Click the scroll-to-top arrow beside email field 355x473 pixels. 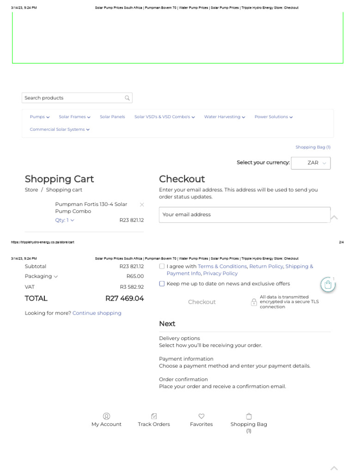point(334,218)
